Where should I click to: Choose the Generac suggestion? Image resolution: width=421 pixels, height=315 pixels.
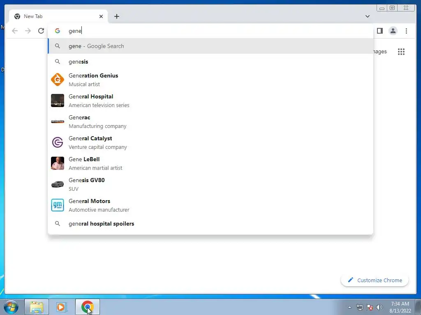coord(210,121)
